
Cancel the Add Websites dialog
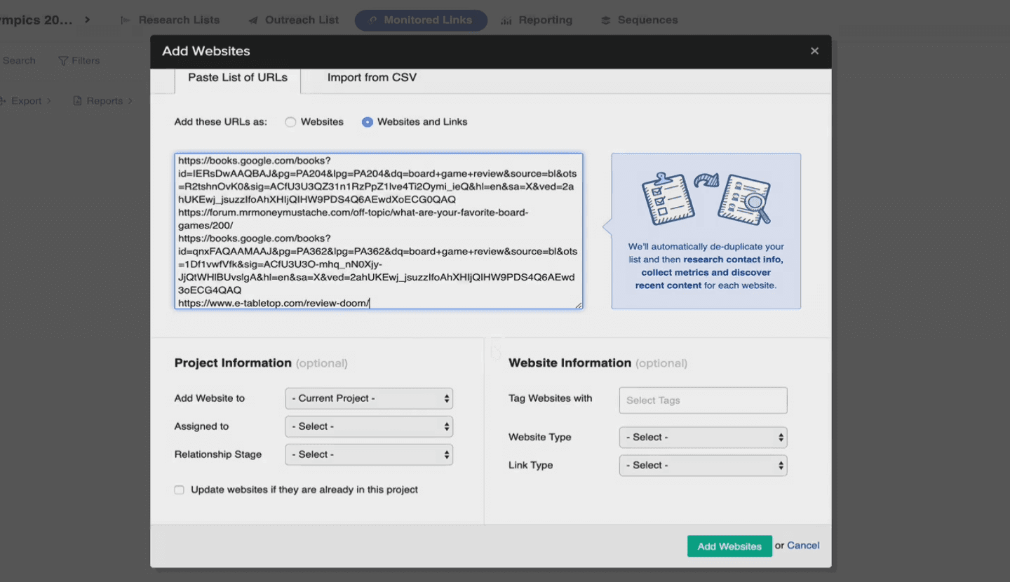(803, 546)
